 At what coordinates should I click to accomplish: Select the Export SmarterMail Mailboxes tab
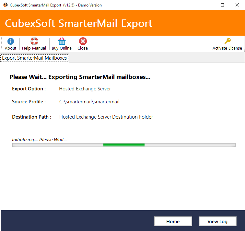tap(34, 58)
